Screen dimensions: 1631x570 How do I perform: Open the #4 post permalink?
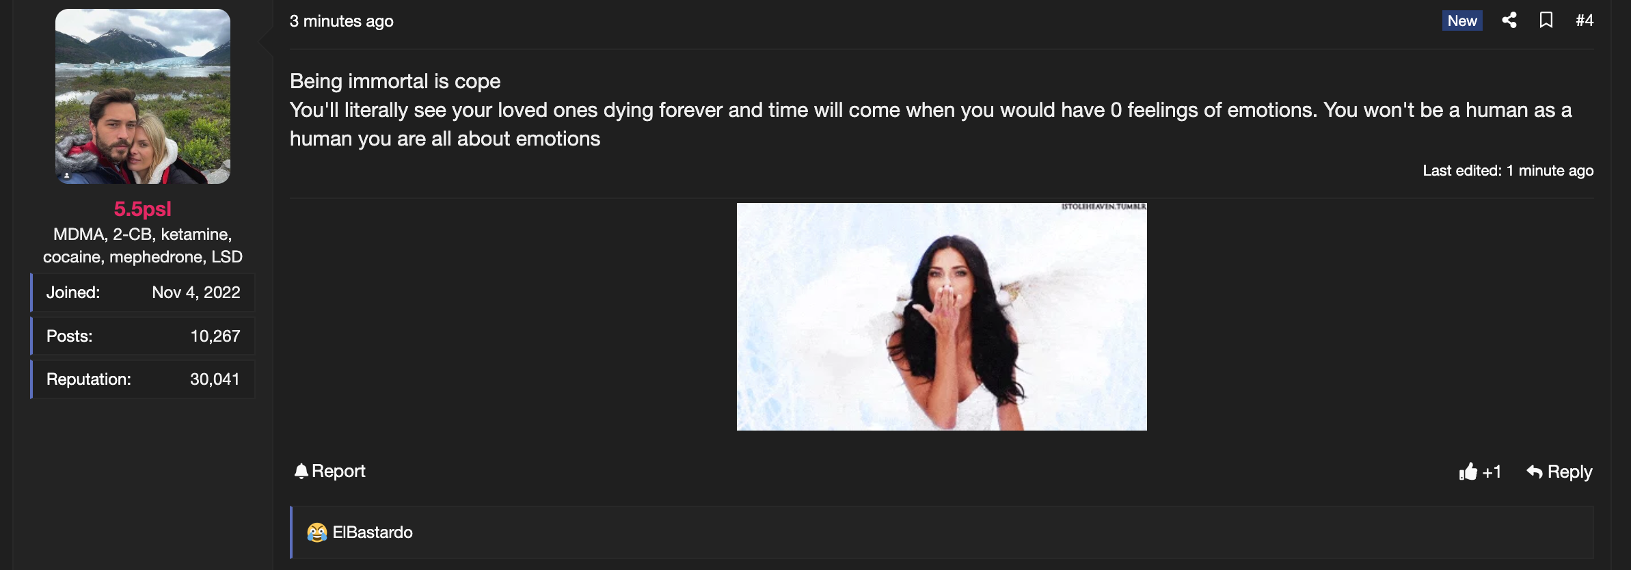1585,21
